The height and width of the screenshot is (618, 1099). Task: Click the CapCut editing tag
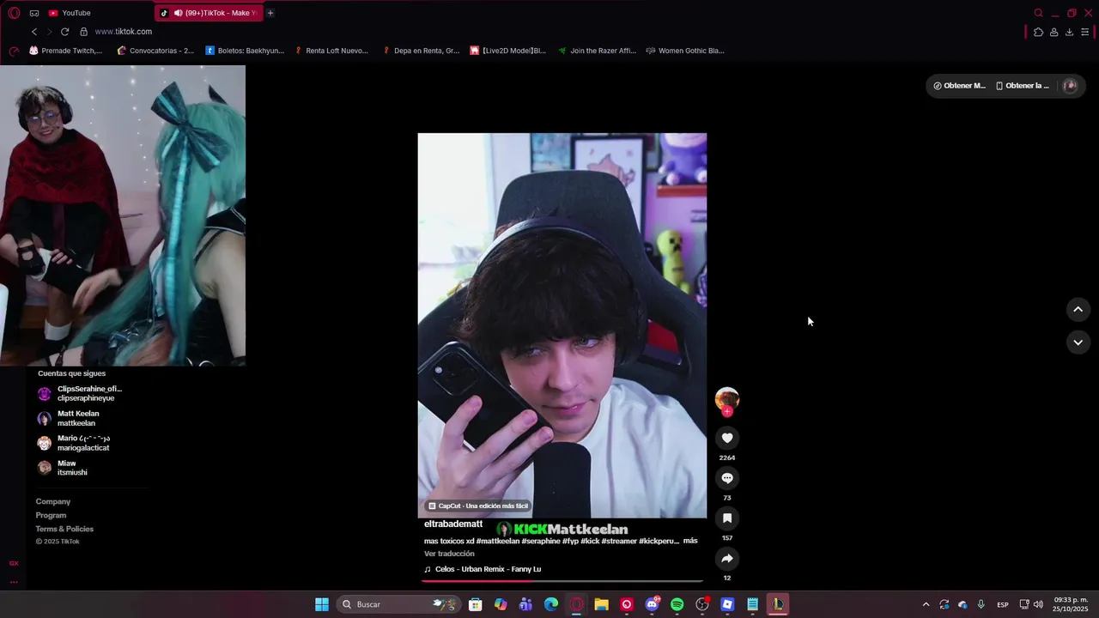pos(478,506)
